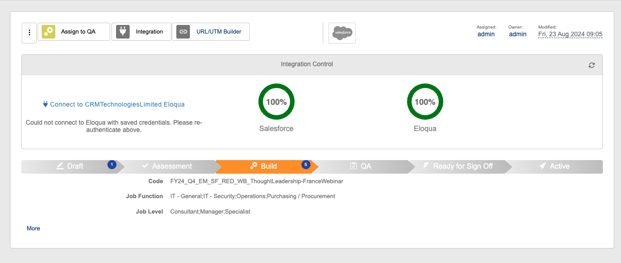This screenshot has width=621, height=263.
Task: Click the Assign to QA gear icon
Action: 49,32
